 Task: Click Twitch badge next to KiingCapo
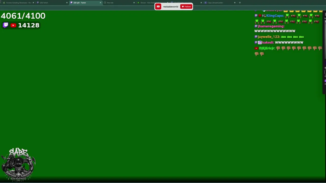click(256, 16)
